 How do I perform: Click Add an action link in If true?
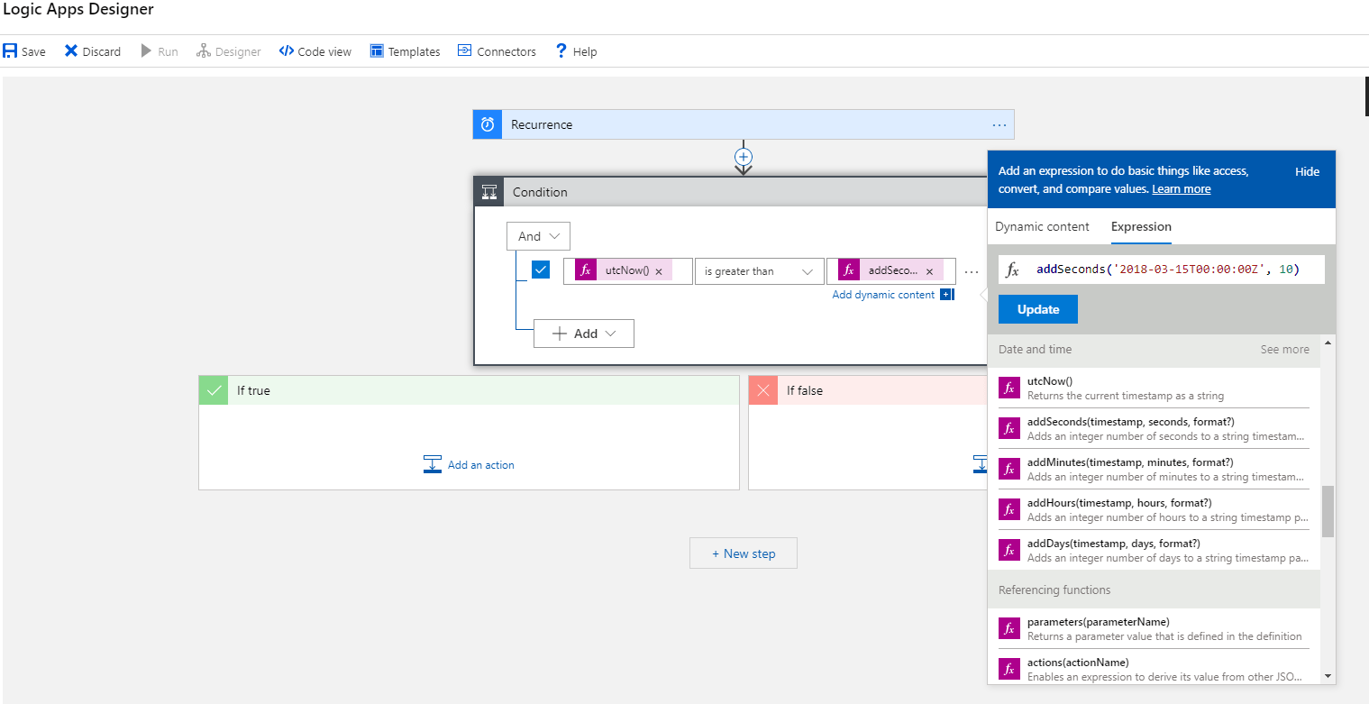481,465
